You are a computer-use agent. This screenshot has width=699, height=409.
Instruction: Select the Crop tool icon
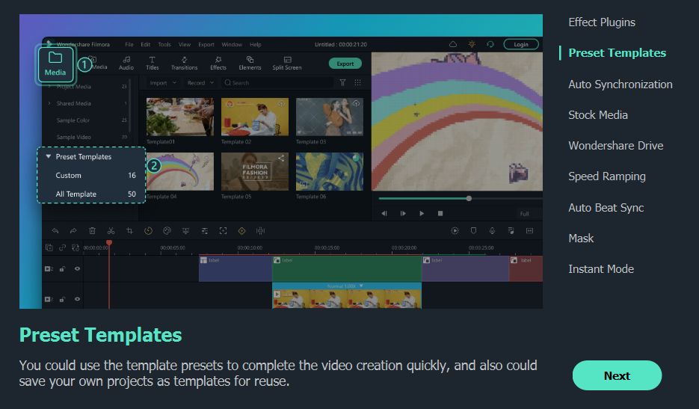pos(130,230)
